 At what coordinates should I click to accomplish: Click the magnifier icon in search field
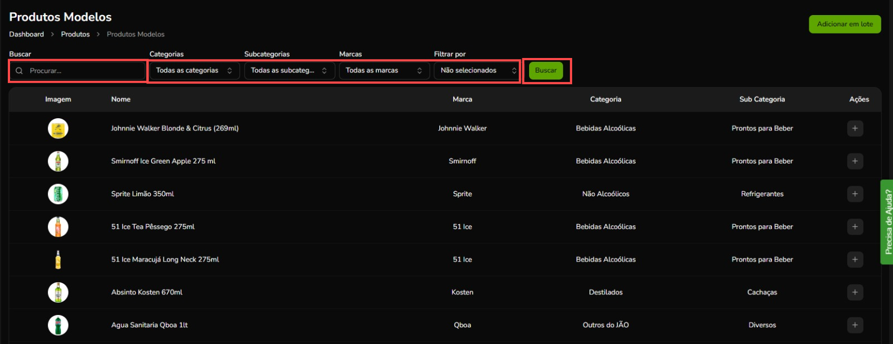pos(20,71)
